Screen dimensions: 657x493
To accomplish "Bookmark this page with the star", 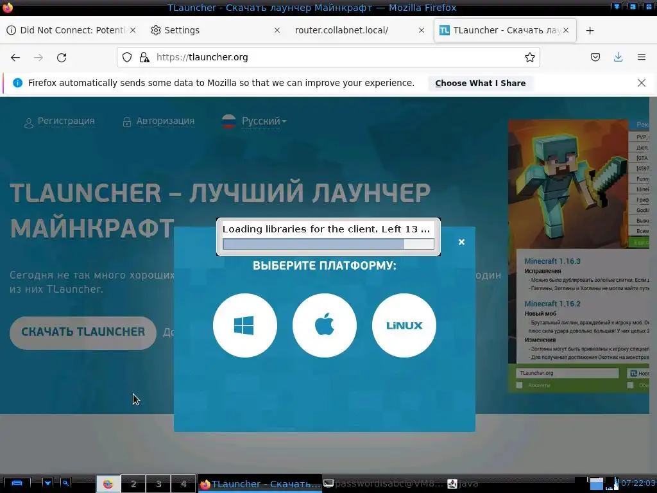I will click(x=529, y=57).
